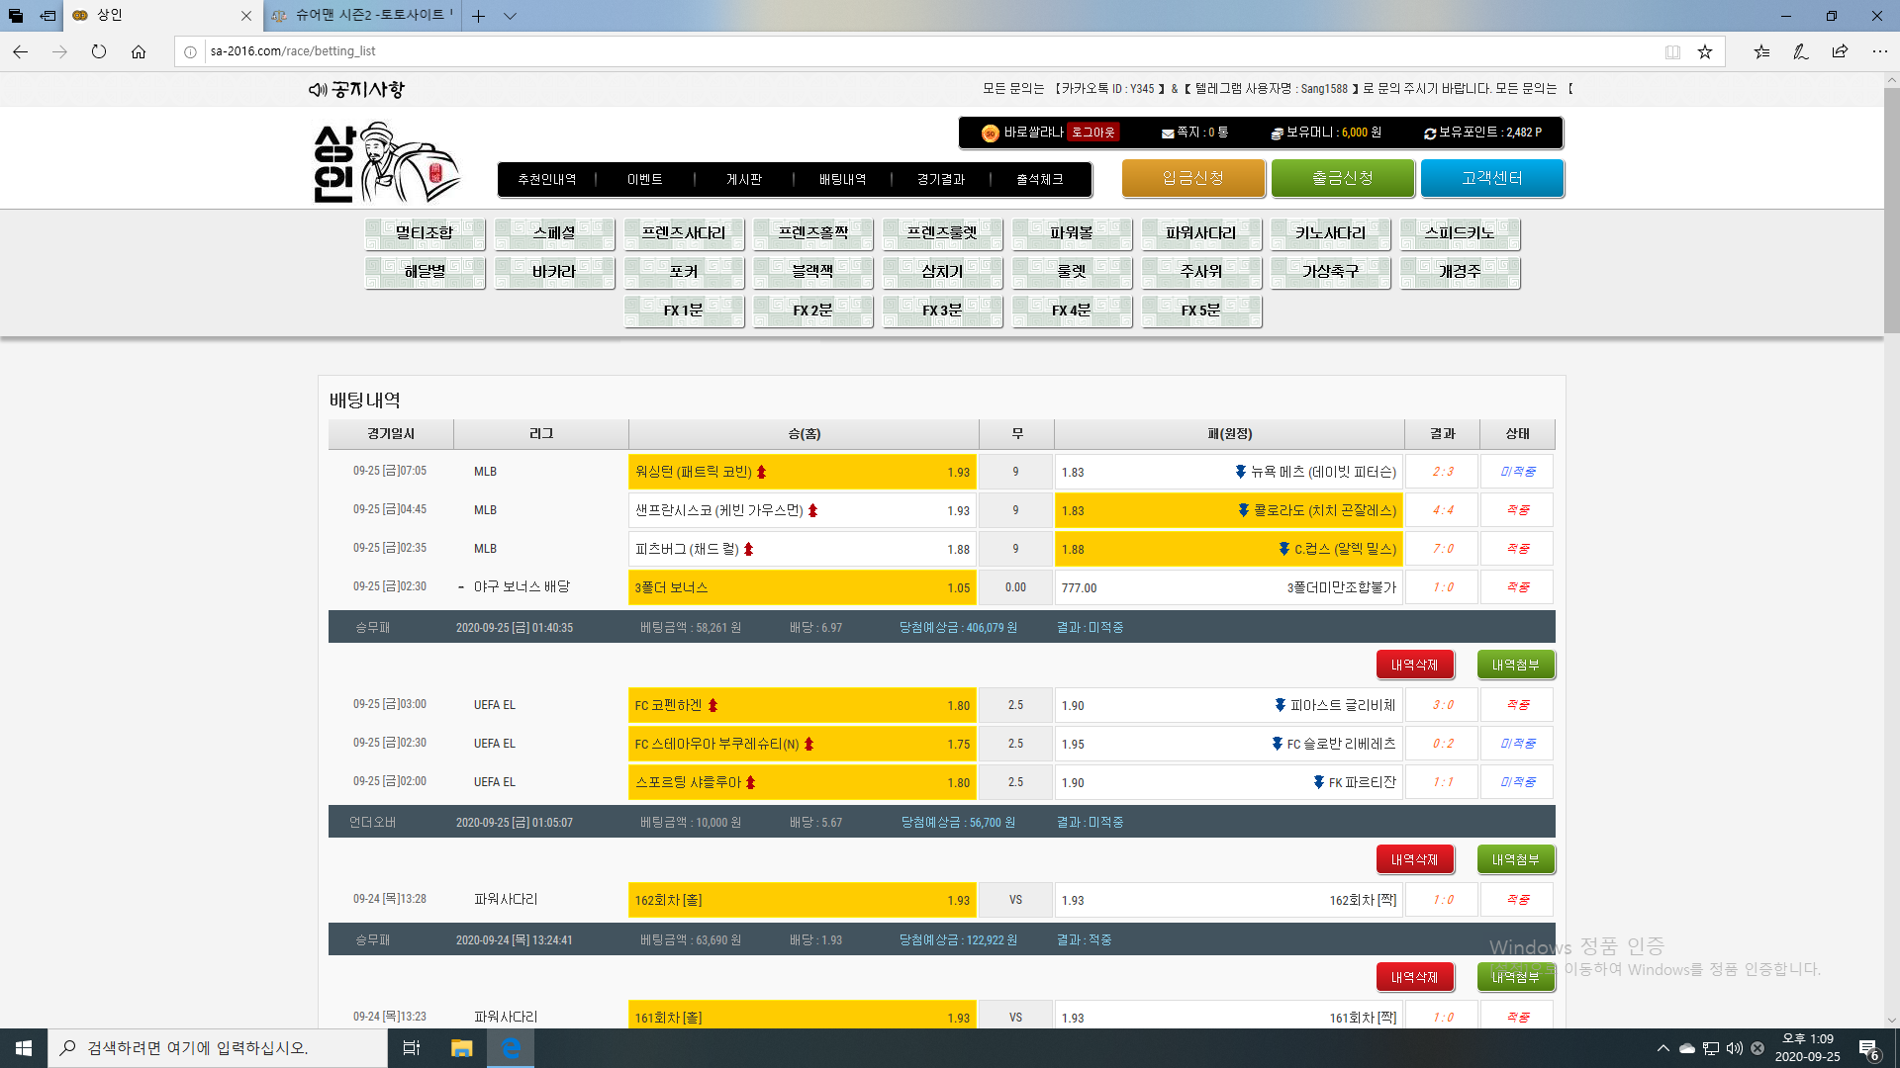
Task: Expand hidden system tray icons
Action: (1662, 1048)
